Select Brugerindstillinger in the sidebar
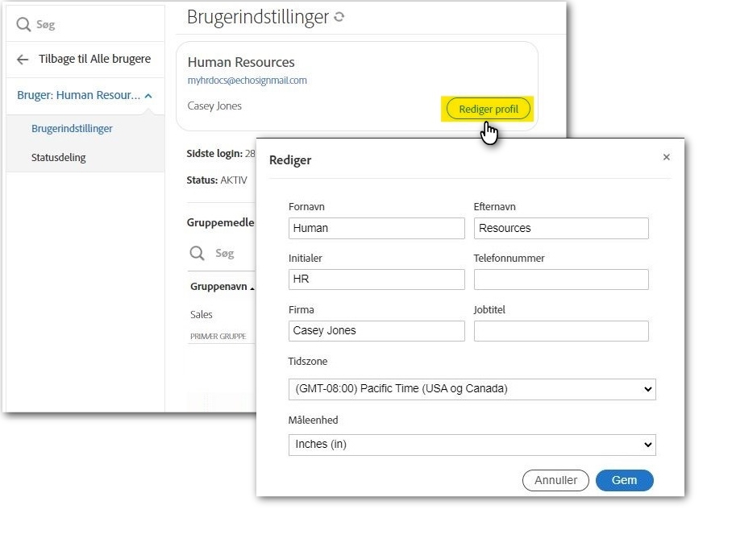This screenshot has width=732, height=559. (72, 129)
